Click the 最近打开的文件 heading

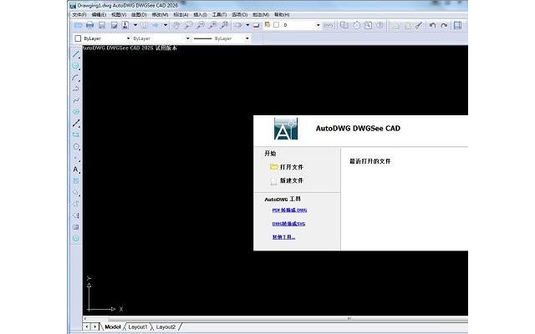(369, 161)
